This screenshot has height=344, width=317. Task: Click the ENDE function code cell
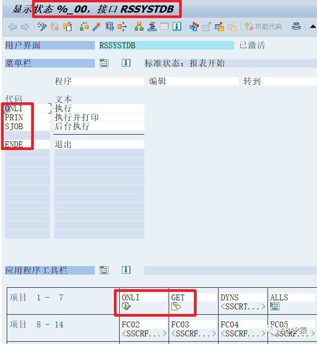(27, 145)
